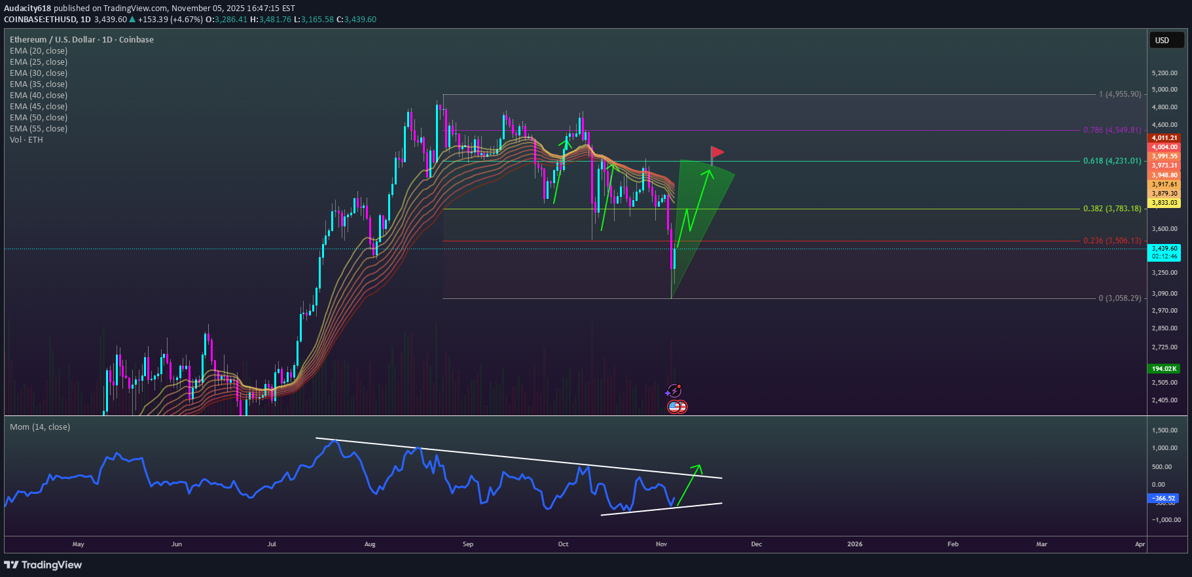The height and width of the screenshot is (577, 1192).
Task: Click the TradingView logo
Action: tap(43, 565)
